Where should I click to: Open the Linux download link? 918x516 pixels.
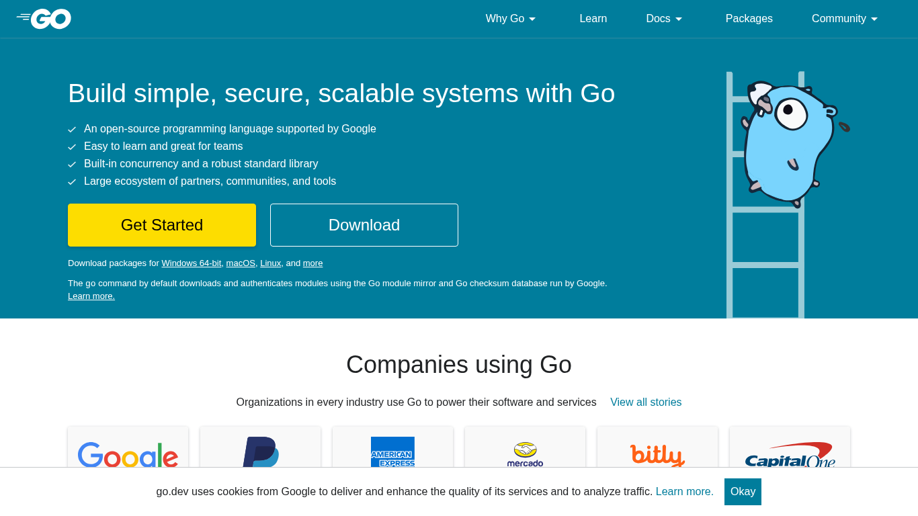(271, 263)
